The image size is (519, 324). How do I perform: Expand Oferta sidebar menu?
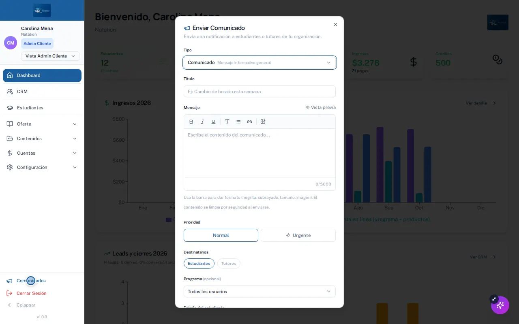pos(42,124)
